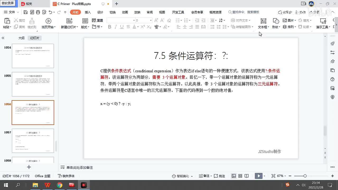Increase paragraph indent
The height and width of the screenshot is (190, 338).
(x=203, y=20)
